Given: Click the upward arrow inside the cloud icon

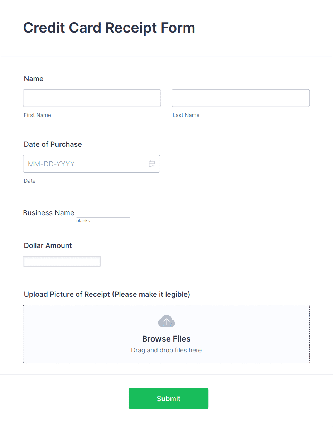Looking at the screenshot, I should click(166, 320).
